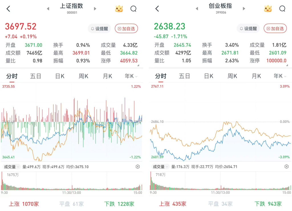The width and height of the screenshot is (292, 211).
Task: Tap 上证指数 price 3697.52
Action: point(21,26)
